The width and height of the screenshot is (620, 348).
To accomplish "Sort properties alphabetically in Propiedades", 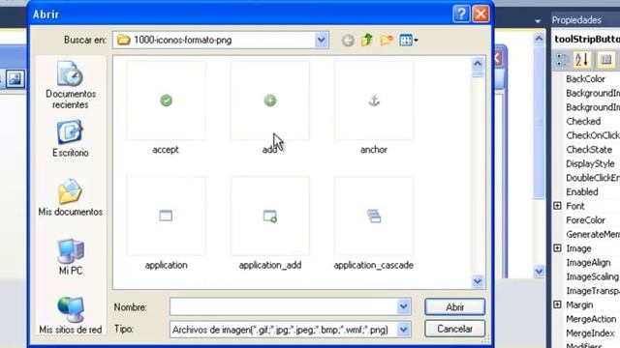I will pyautogui.click(x=582, y=60).
